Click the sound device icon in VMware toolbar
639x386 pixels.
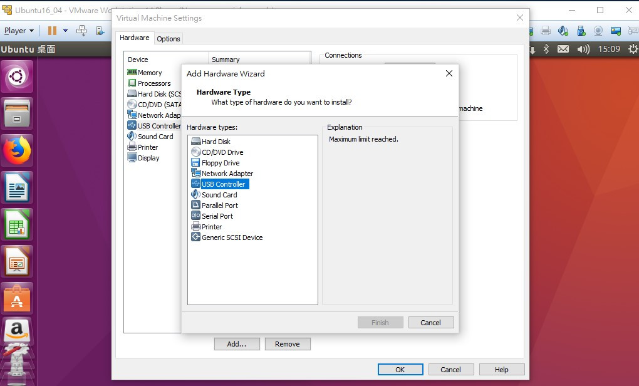(x=563, y=31)
